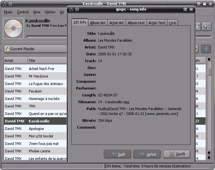Image resolution: width=215 pixels, height=170 pixels.
Task: Click the volume speaker icon in main window
Action: coord(207,26)
